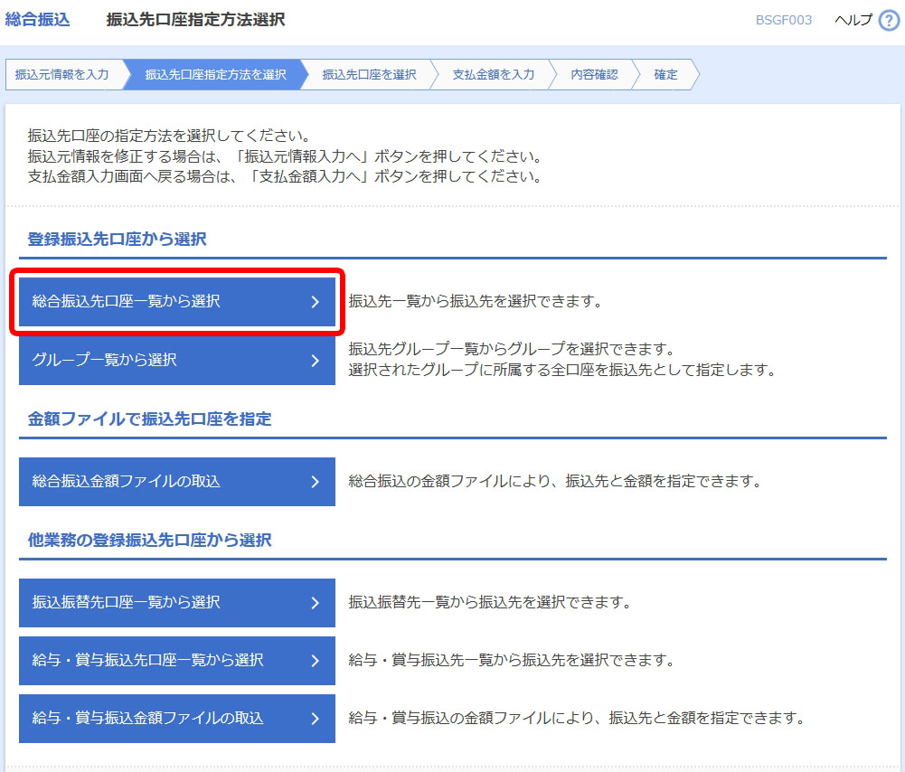Click the 総合振込 title text
The image size is (905, 772).
pyautogui.click(x=37, y=20)
